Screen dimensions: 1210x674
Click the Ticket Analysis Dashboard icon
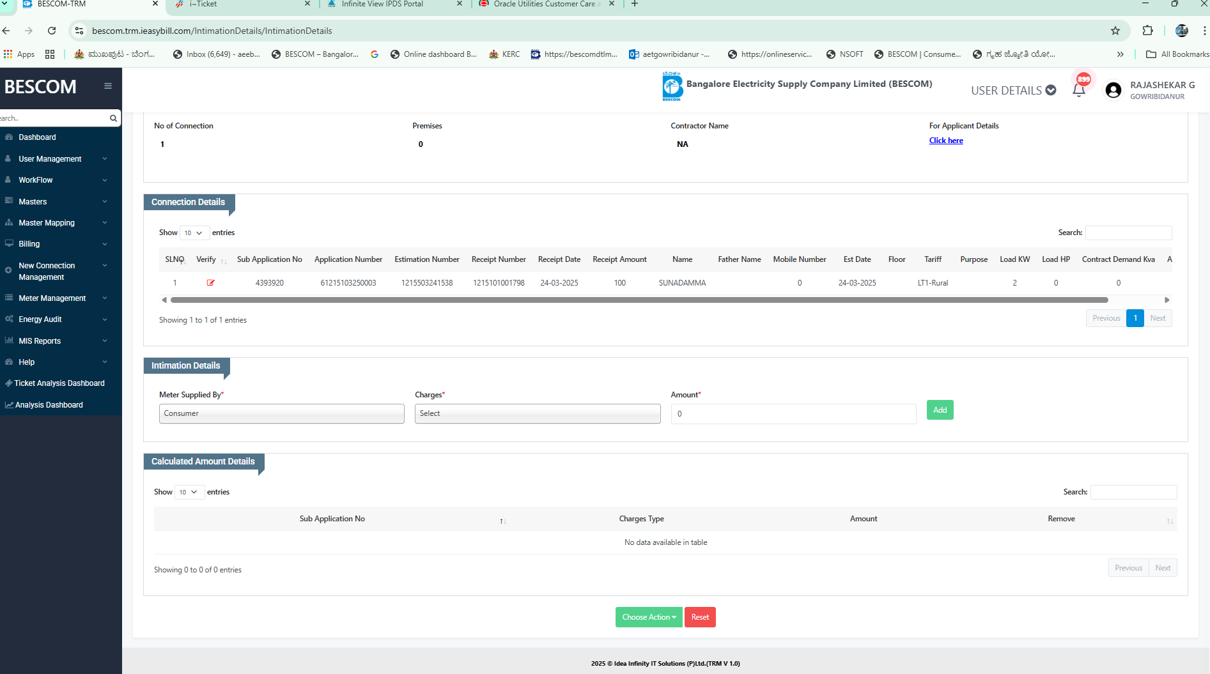8,383
